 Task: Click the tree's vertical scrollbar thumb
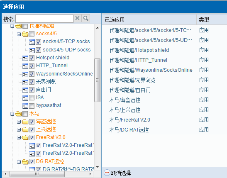click(x=97, y=80)
